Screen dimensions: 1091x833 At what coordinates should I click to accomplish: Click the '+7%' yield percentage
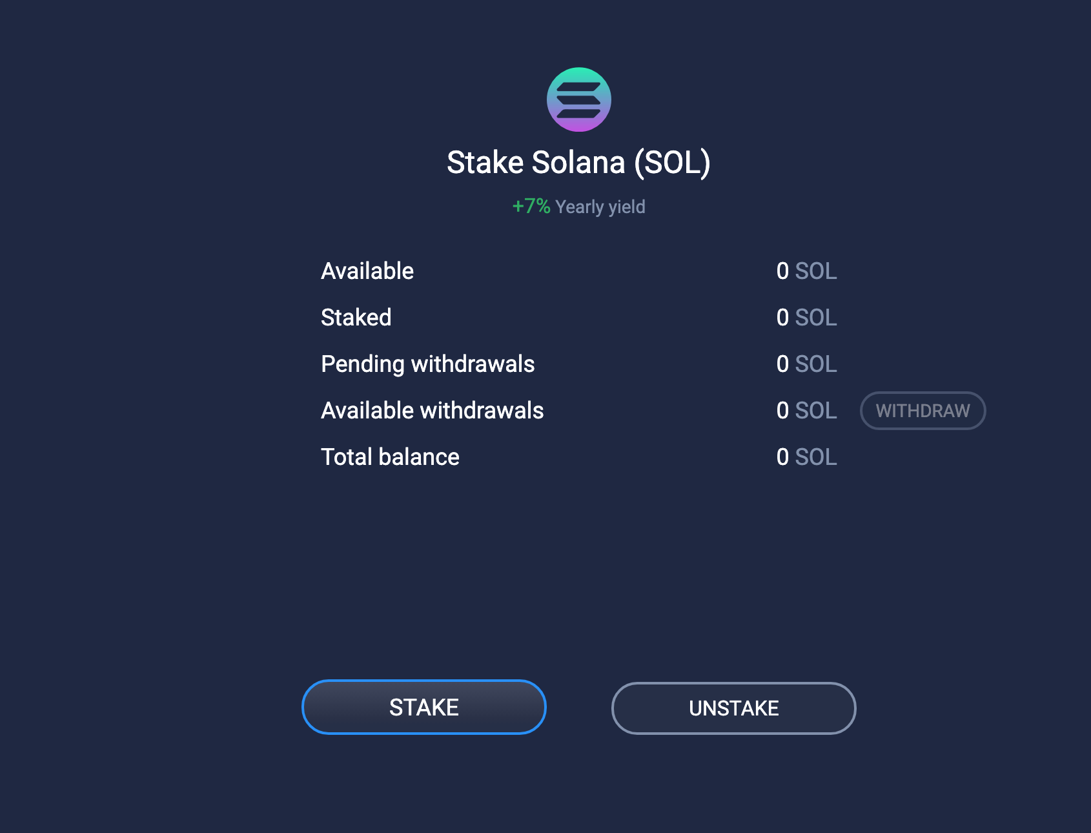(x=531, y=206)
